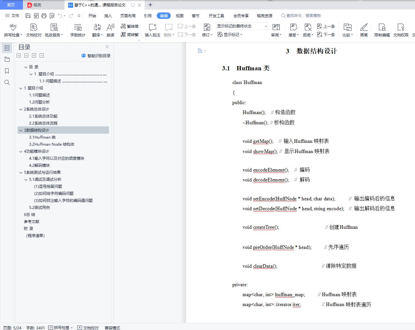Open 文档权限 document permissions
Screen dimensions: 415x330
[x=401, y=30]
